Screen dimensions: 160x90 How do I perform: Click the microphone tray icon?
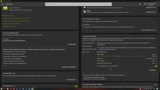pyautogui.click(x=140, y=89)
